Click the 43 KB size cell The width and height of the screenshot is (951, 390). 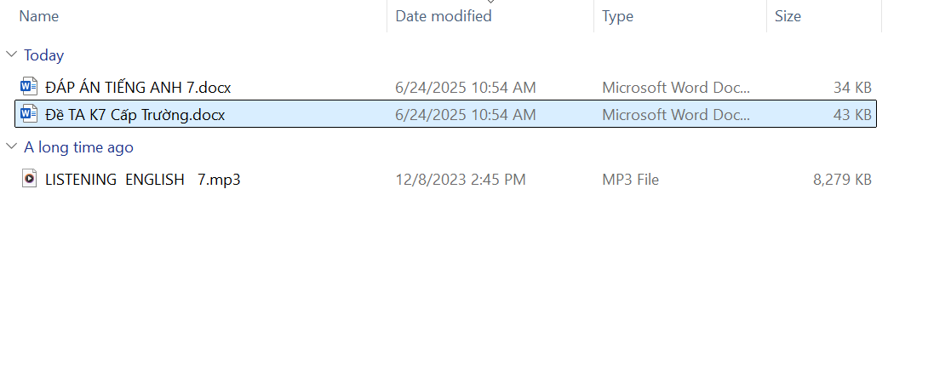pyautogui.click(x=852, y=114)
